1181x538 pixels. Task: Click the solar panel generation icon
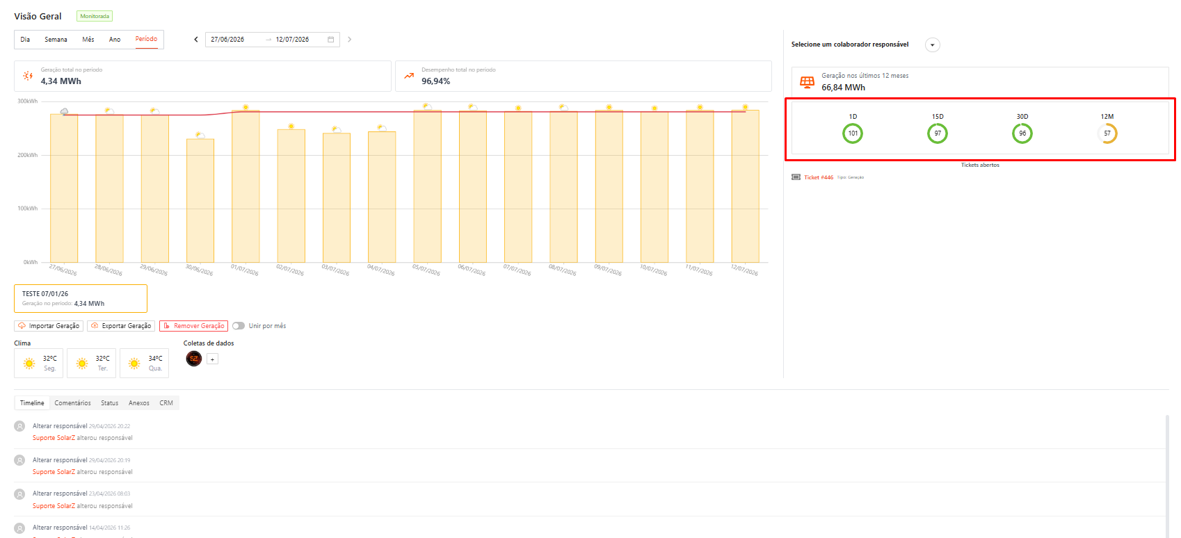coord(807,82)
